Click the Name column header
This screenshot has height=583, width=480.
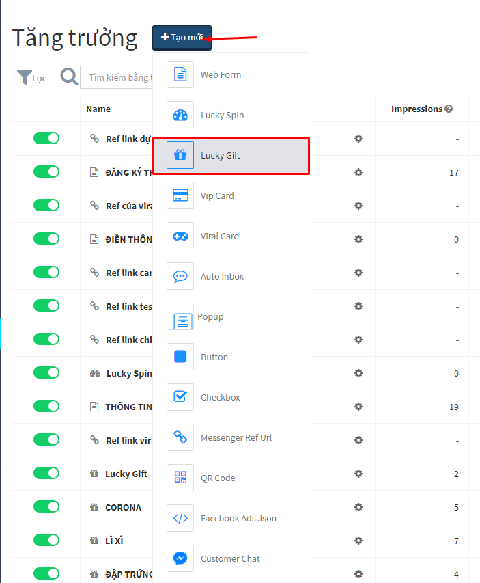click(98, 109)
